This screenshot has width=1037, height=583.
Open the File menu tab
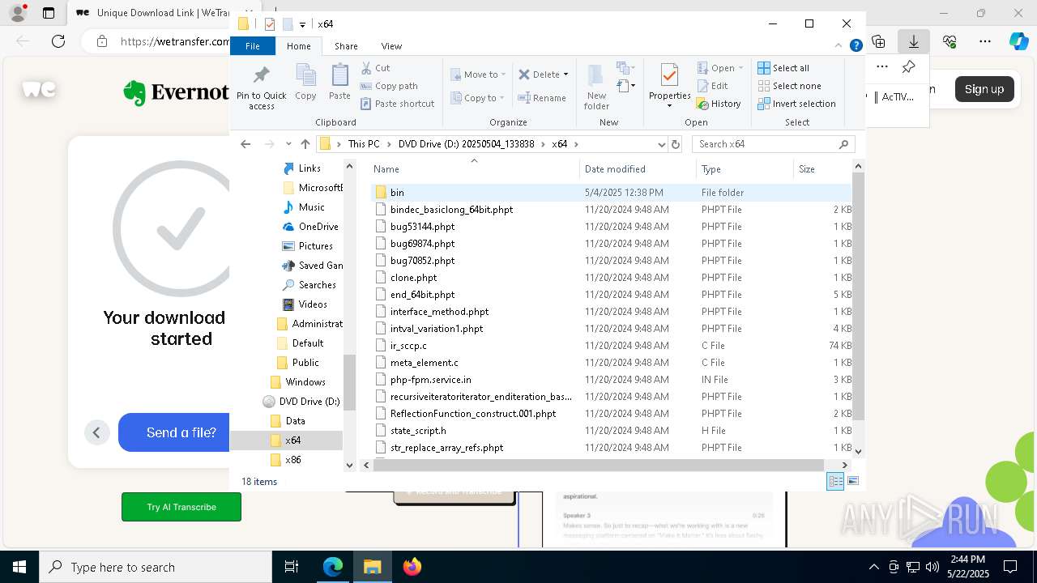tap(253, 46)
